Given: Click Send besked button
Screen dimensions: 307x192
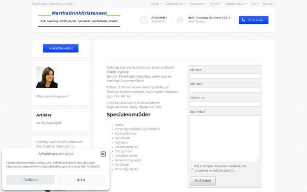Looking at the screenshot, I should [203, 180].
